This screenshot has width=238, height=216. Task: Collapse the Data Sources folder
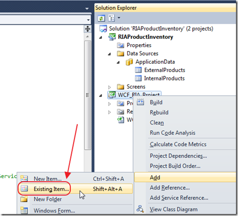[110, 54]
